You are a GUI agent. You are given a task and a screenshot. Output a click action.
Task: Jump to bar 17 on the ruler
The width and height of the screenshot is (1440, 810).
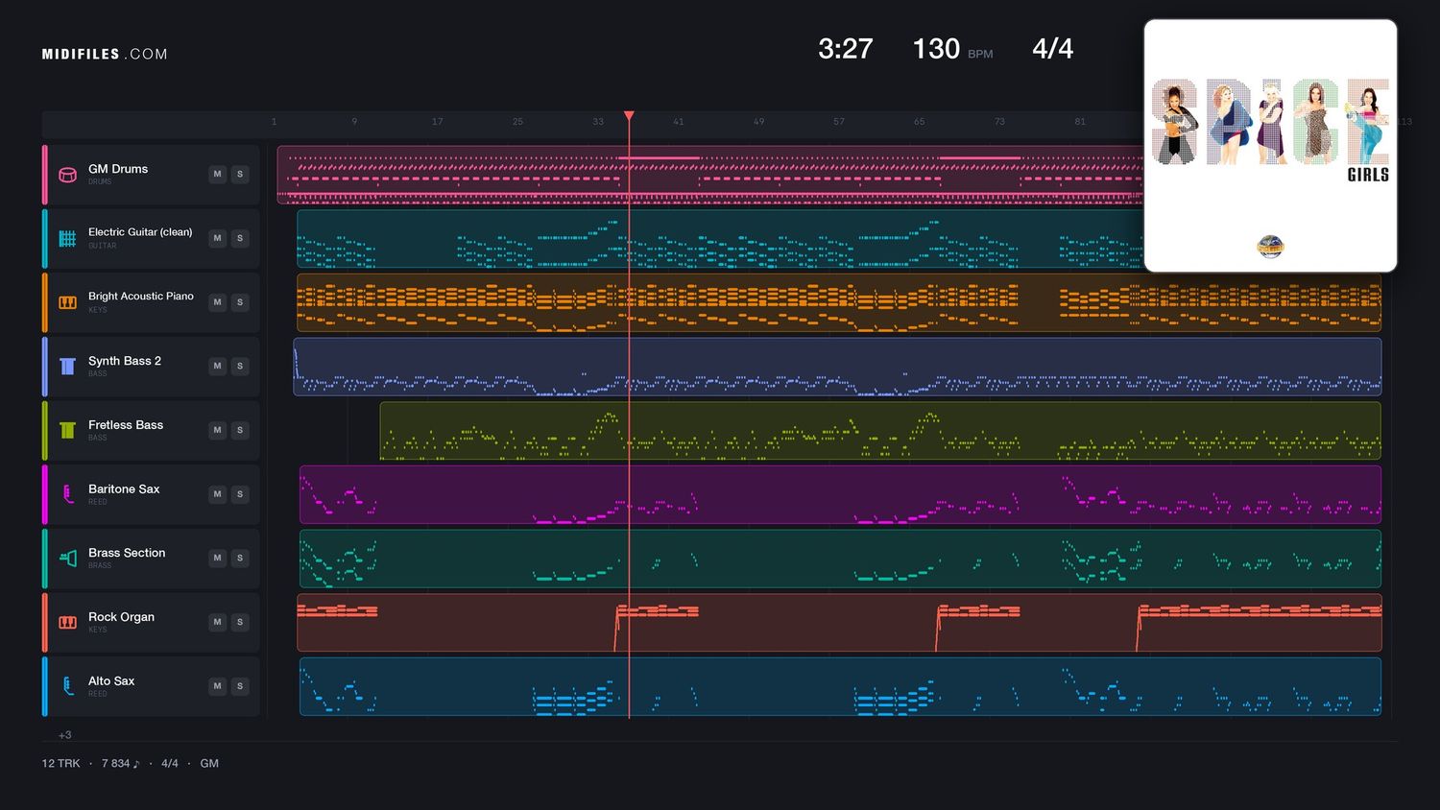click(x=437, y=122)
